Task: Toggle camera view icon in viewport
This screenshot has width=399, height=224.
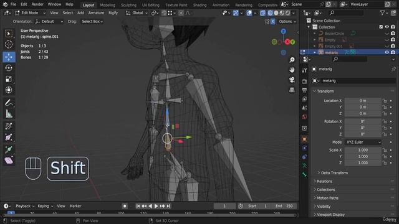Action: click(x=292, y=80)
